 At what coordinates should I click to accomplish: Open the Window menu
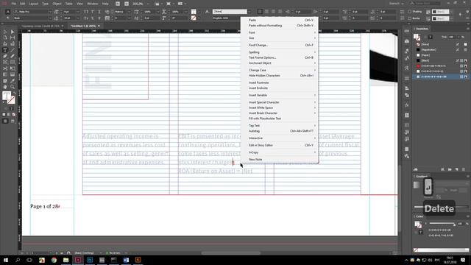[93, 4]
